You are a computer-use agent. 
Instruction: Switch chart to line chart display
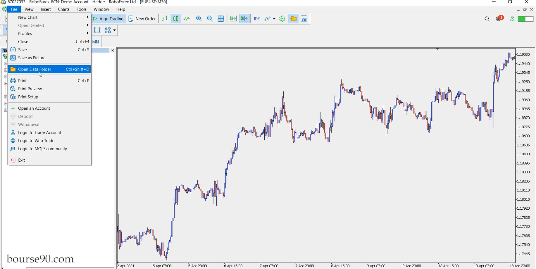187,19
